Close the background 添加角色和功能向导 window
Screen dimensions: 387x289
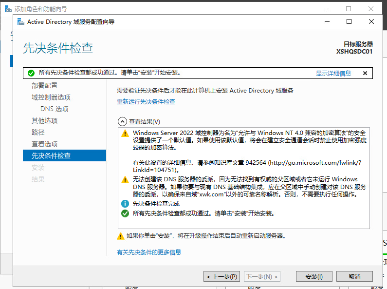click(371, 9)
